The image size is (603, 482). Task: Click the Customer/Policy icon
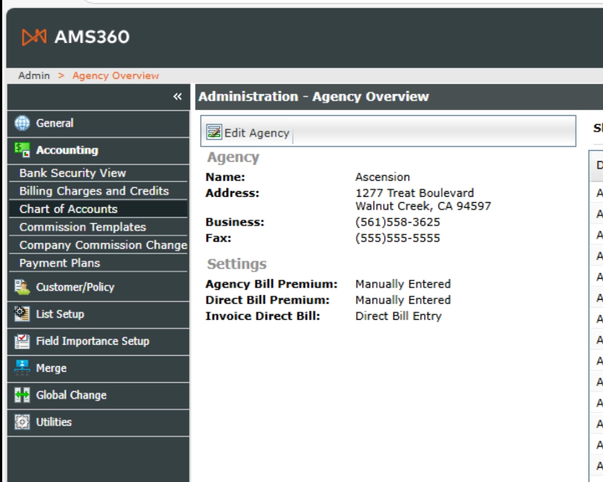(x=22, y=287)
